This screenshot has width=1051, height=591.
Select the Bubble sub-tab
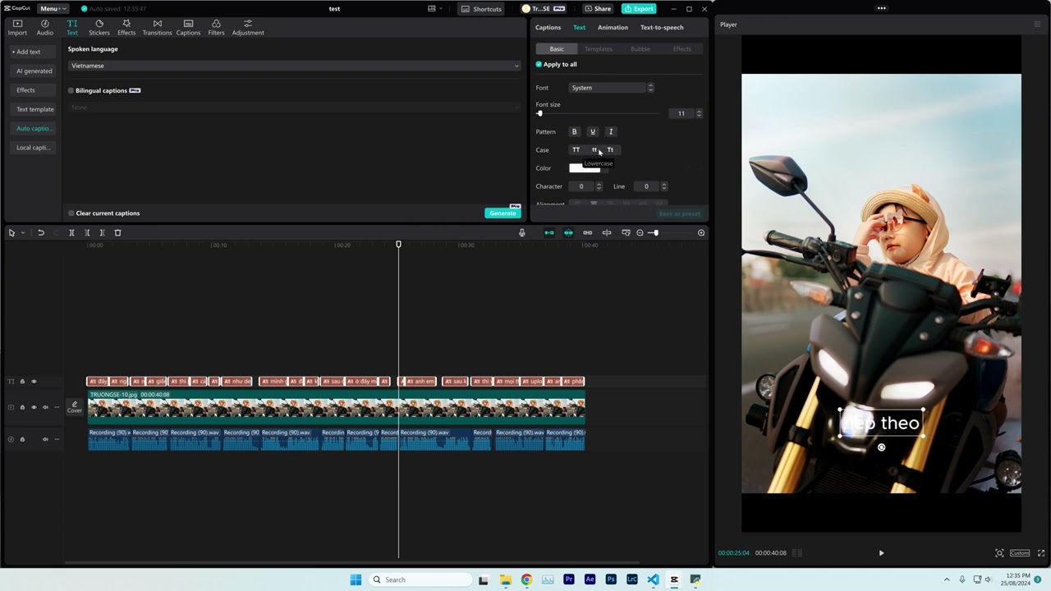(x=640, y=49)
